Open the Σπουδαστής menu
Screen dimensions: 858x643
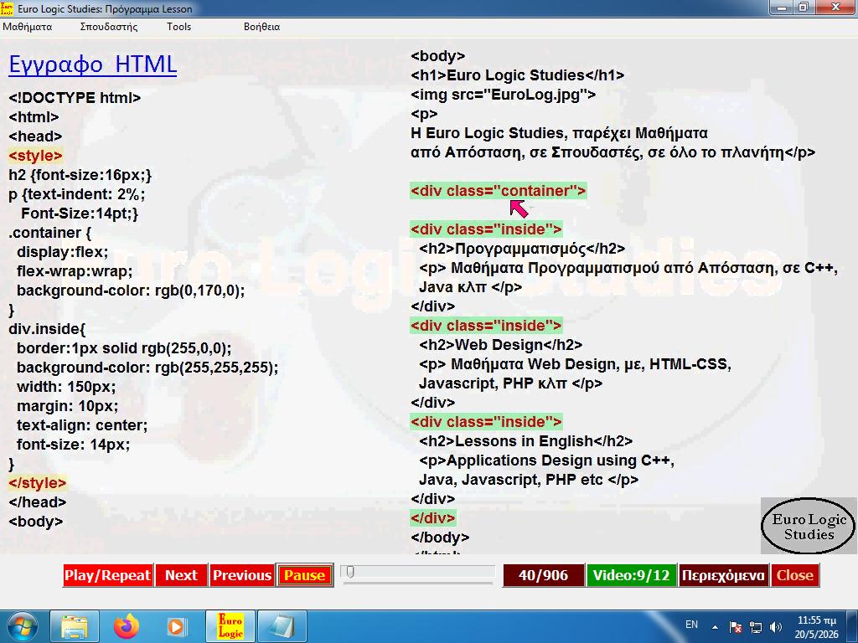pos(108,26)
